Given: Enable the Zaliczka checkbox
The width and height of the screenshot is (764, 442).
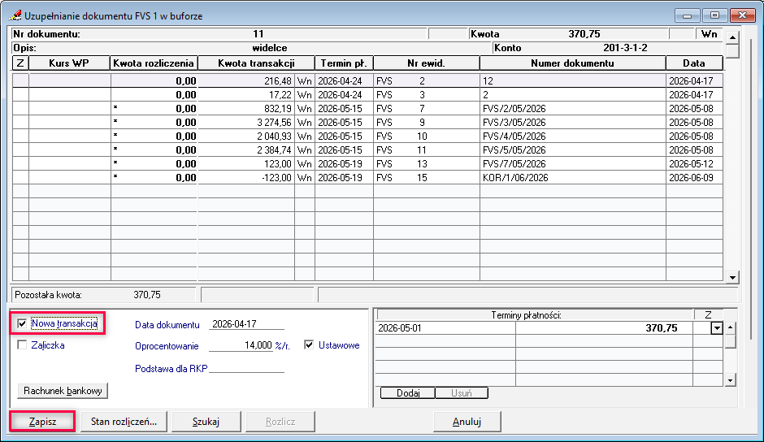Looking at the screenshot, I should tap(22, 345).
